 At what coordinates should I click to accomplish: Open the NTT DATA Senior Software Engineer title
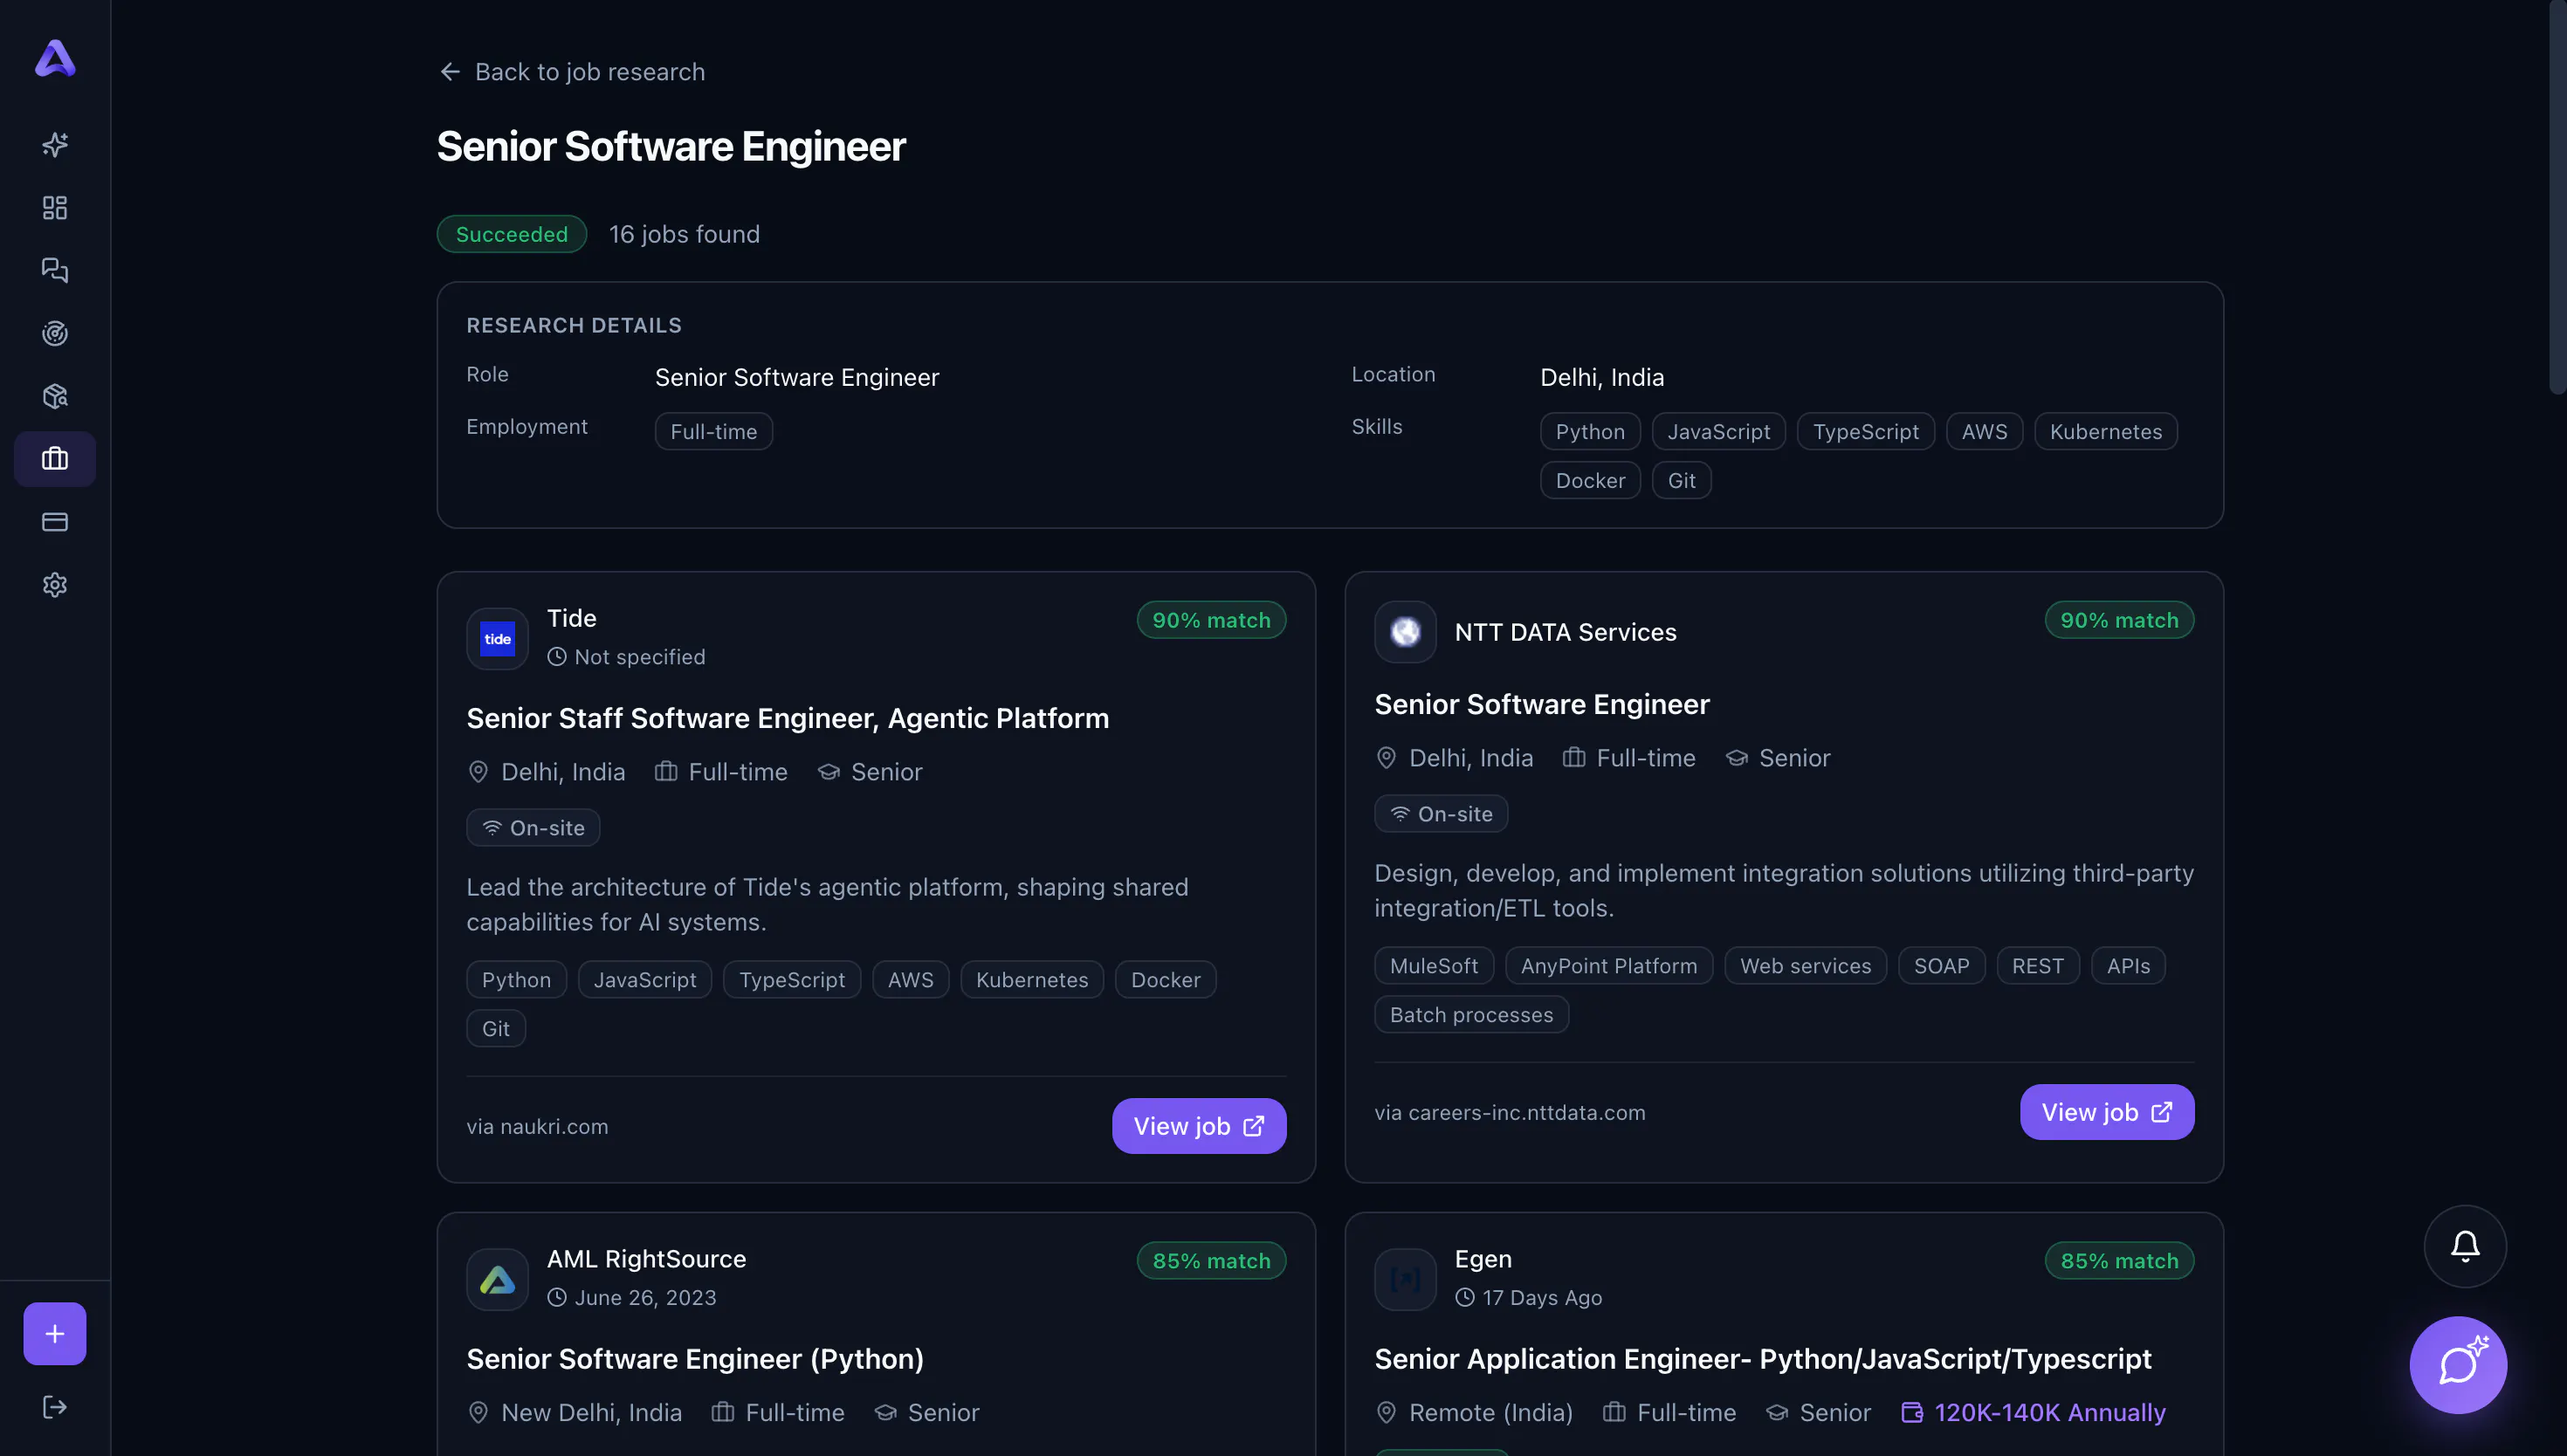[1542, 705]
